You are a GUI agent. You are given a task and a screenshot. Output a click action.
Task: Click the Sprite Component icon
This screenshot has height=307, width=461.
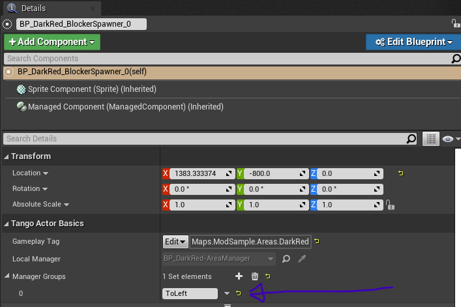click(21, 89)
